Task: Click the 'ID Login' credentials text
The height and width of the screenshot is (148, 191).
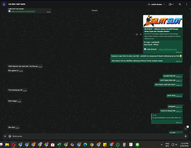Action: [x=152, y=42]
